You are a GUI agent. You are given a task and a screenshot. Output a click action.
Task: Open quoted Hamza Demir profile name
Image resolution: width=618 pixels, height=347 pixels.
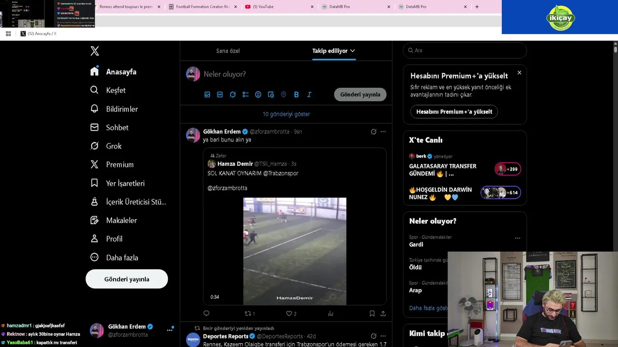[x=235, y=164]
